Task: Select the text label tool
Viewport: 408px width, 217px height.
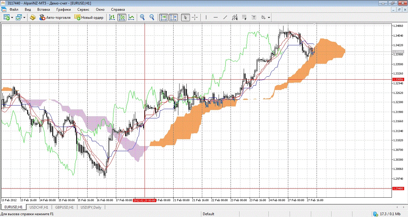Action: pos(254,18)
